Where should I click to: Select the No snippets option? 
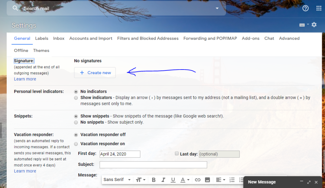pos(76,122)
